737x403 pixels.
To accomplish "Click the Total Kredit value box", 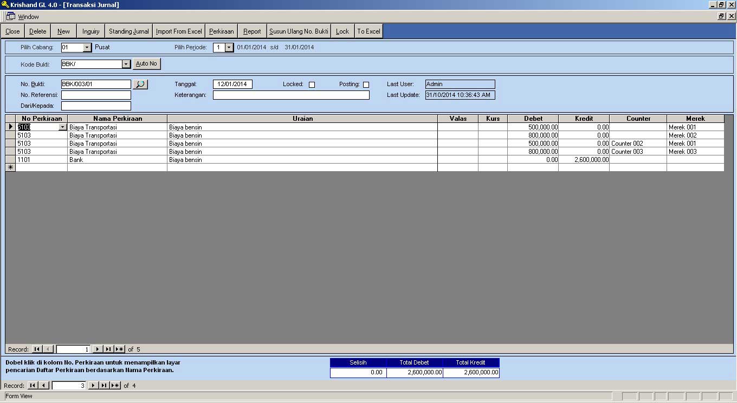I will [471, 373].
